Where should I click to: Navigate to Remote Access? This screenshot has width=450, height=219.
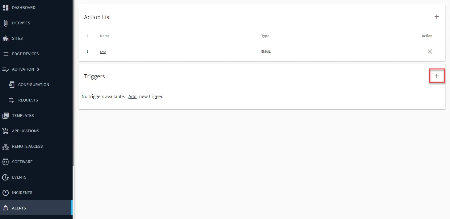pos(27,146)
